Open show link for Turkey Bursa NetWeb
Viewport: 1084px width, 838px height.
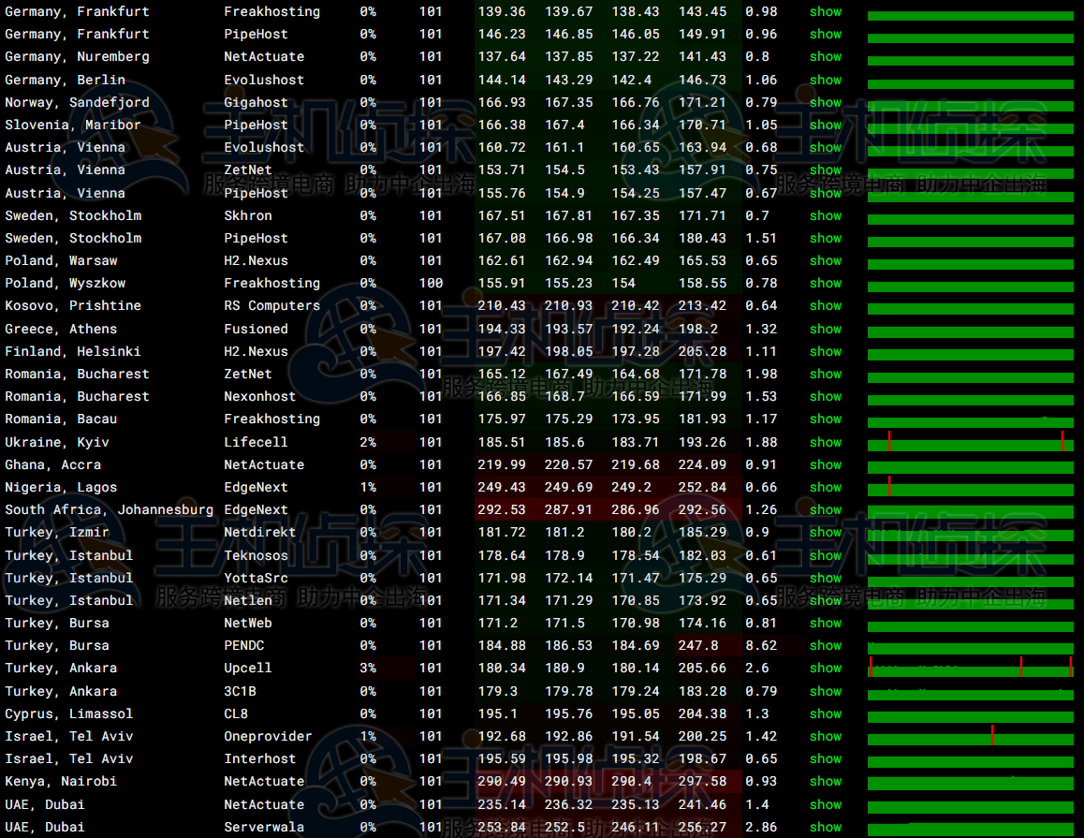(826, 623)
